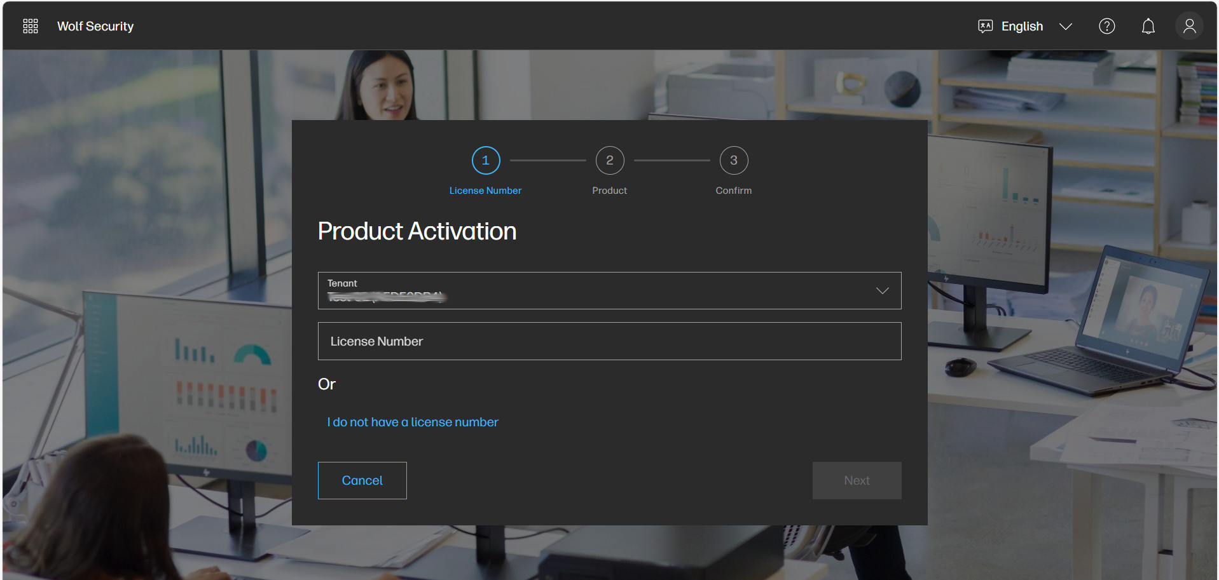This screenshot has width=1219, height=580.
Task: Open the Help question mark icon
Action: (x=1106, y=26)
